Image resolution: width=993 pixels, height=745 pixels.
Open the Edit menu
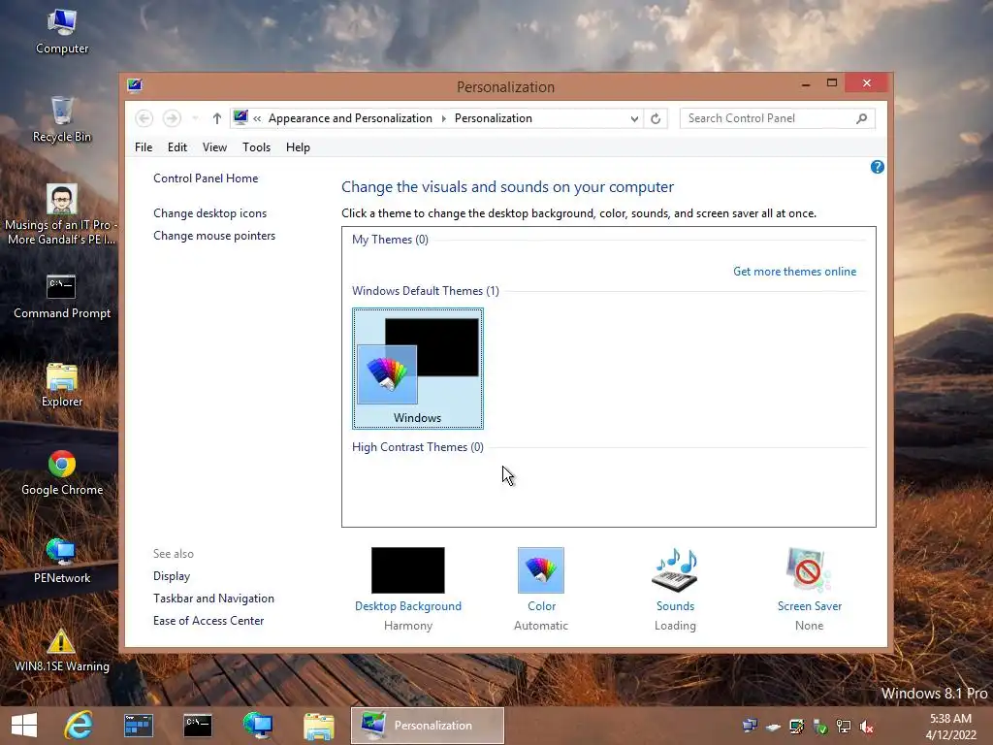(x=177, y=147)
